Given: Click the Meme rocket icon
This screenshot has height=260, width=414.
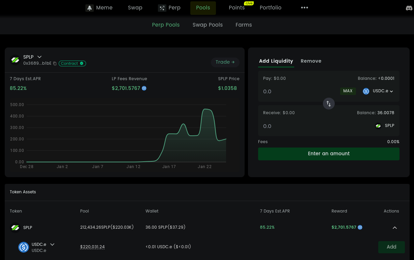Looking at the screenshot, I should (89, 8).
